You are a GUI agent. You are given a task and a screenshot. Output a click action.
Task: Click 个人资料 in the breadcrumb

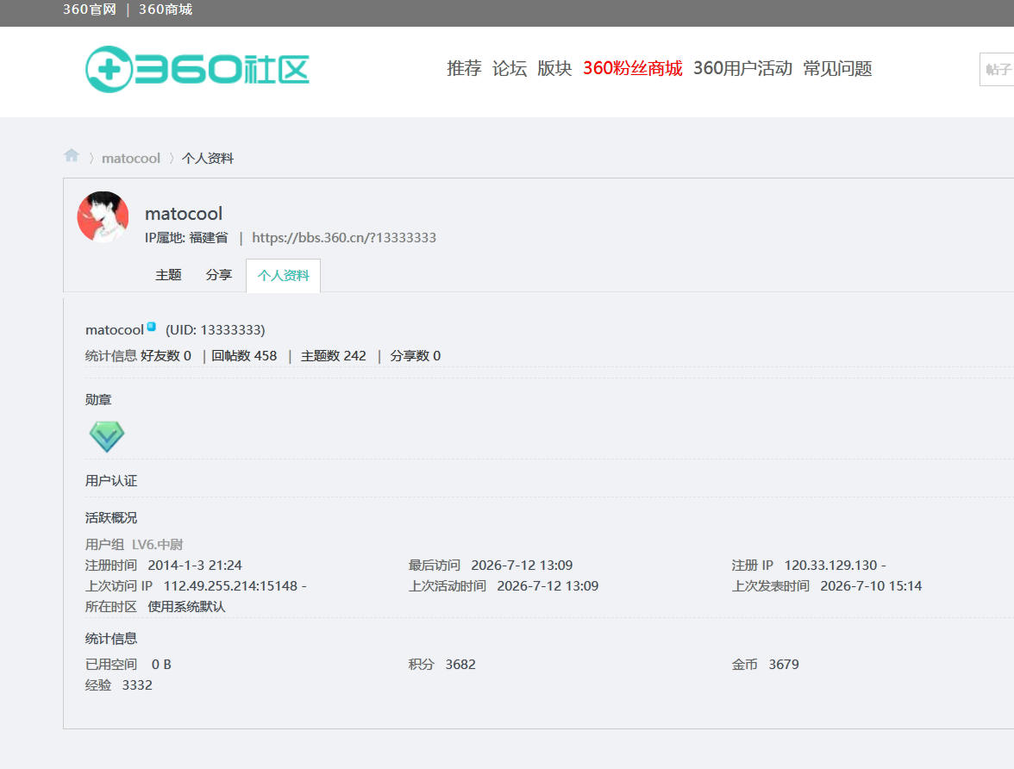(x=208, y=159)
